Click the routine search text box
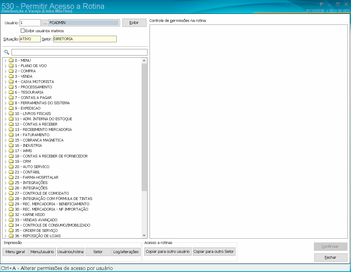Viewport: 351px width, 272px height. pos(79,52)
